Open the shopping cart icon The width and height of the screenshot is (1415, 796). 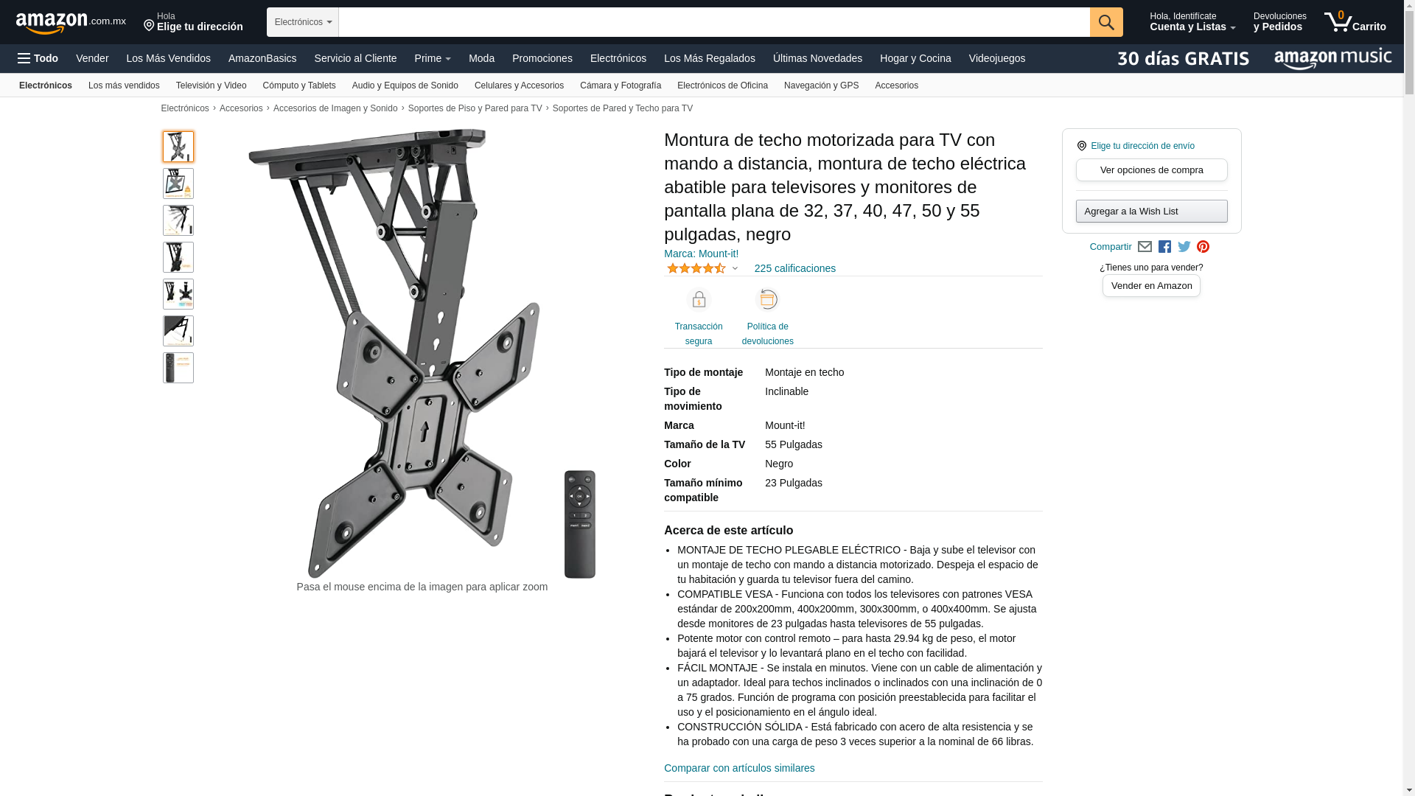[1355, 22]
